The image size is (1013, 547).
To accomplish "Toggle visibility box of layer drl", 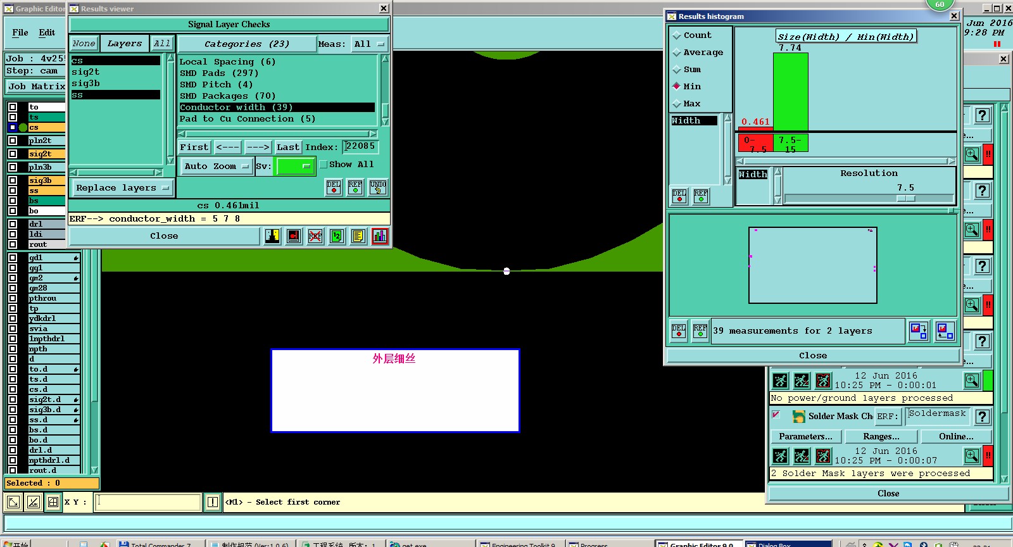I will (x=13, y=224).
